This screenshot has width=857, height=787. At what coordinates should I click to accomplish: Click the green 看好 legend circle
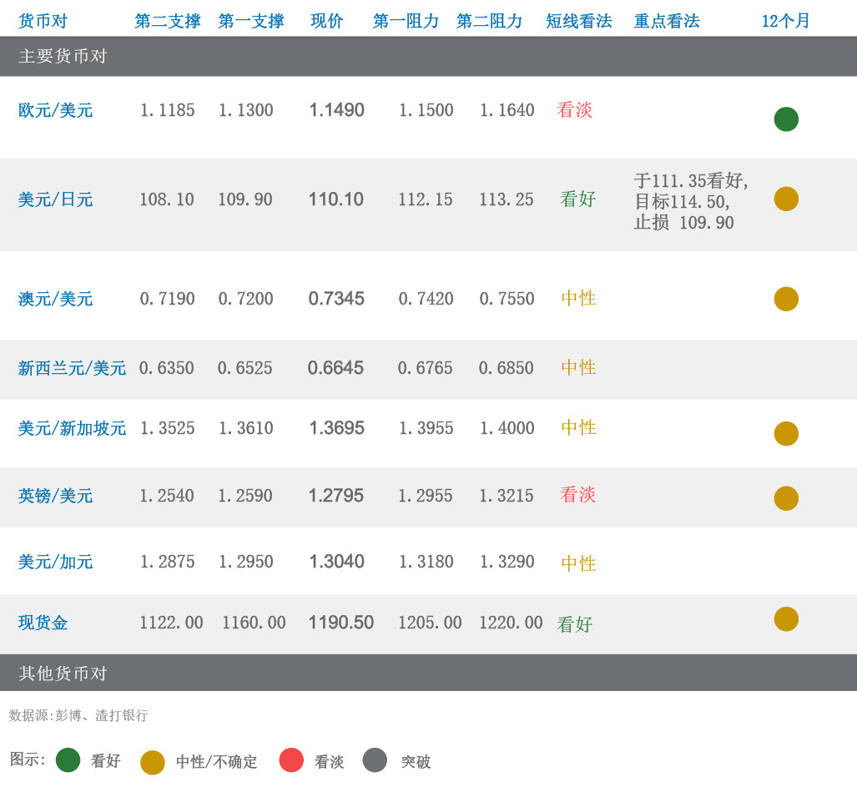[x=68, y=759]
